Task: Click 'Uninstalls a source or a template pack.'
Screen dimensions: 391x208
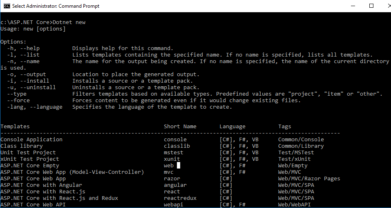Action: click(x=136, y=87)
